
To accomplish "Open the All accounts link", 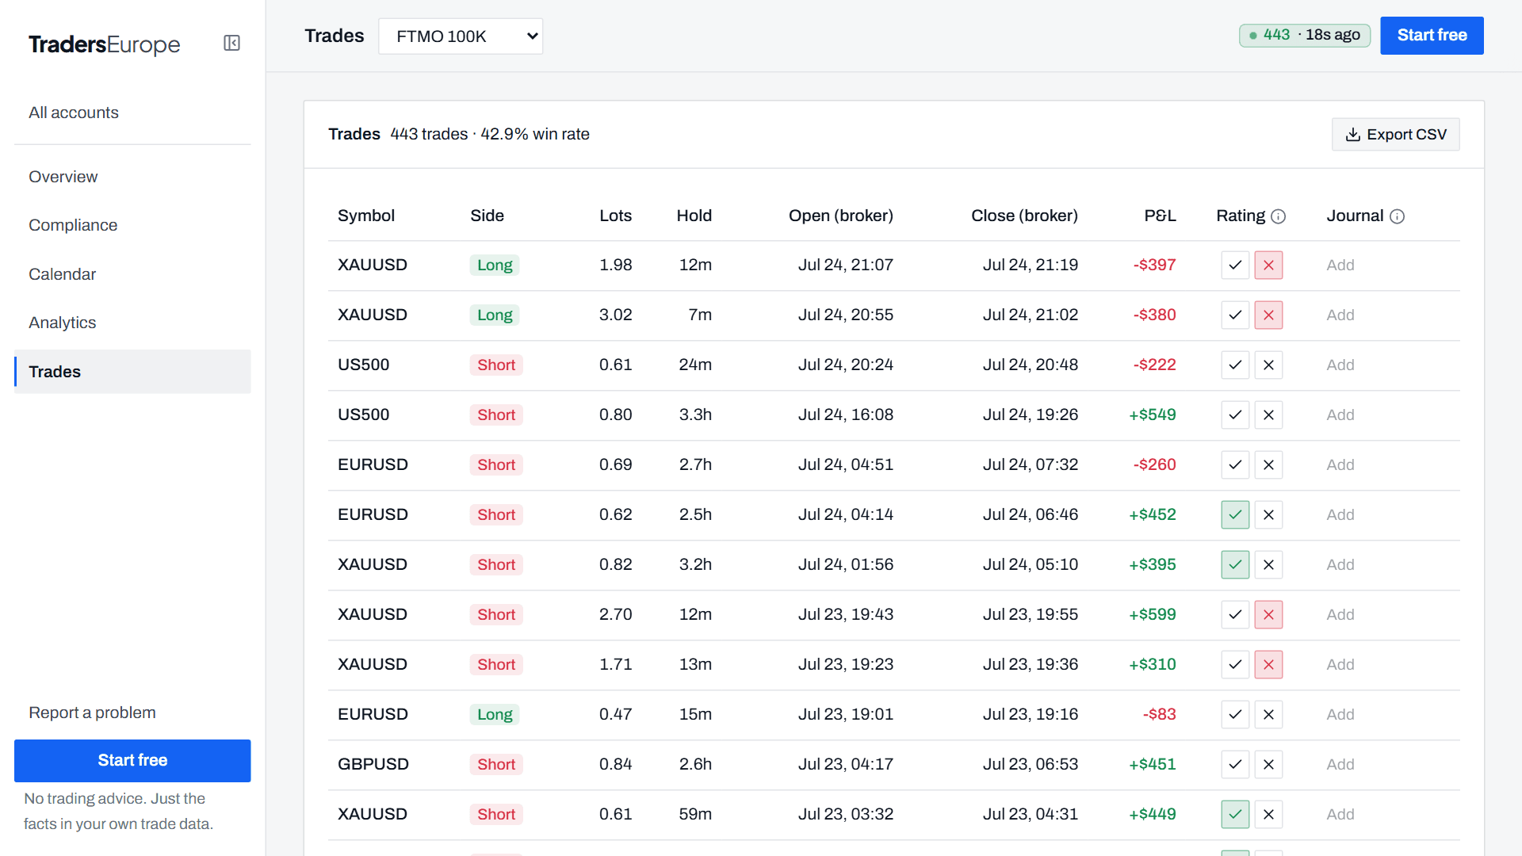I will click(132, 113).
